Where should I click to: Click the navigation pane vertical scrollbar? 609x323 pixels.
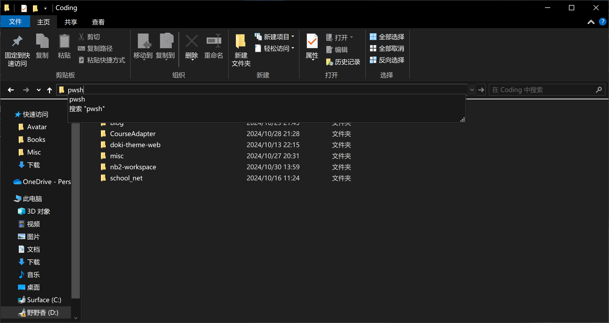[76, 211]
